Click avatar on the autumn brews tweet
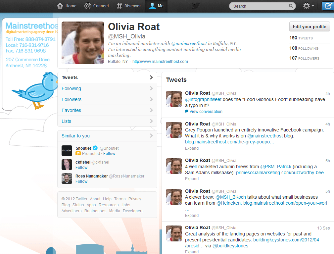 pos(174,166)
